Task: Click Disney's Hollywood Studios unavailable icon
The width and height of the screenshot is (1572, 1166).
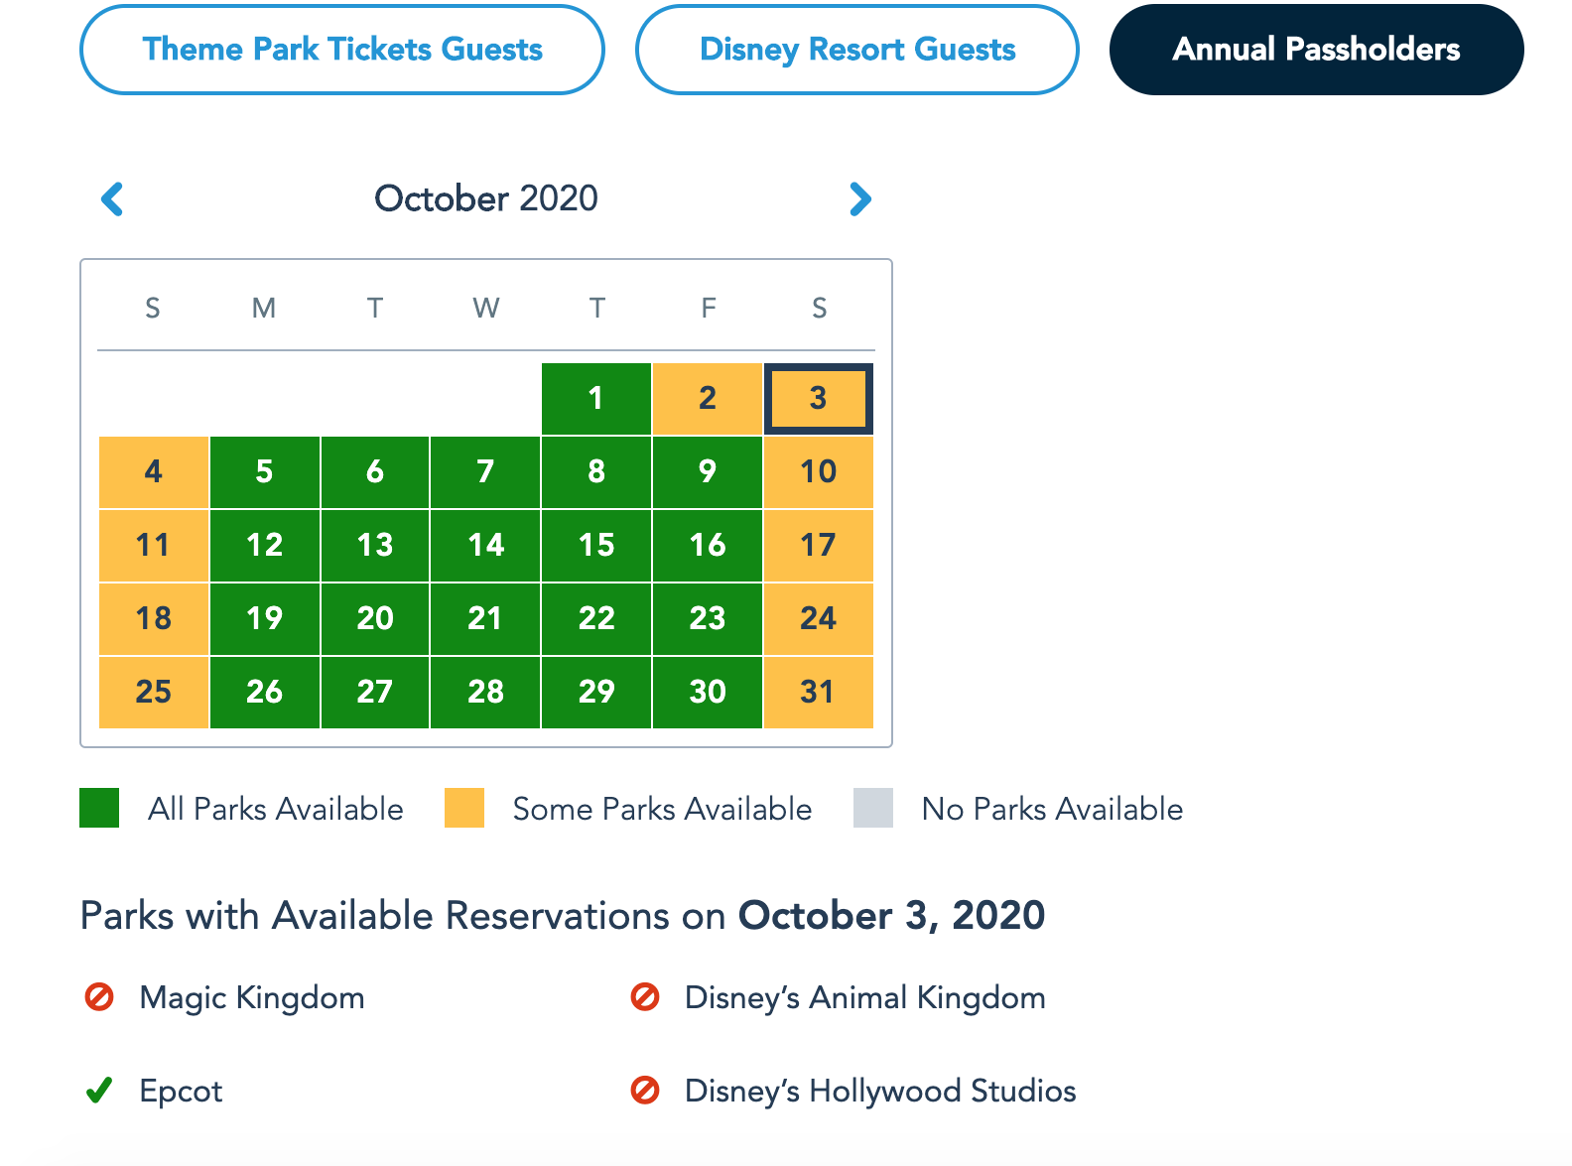Action: (x=645, y=1091)
